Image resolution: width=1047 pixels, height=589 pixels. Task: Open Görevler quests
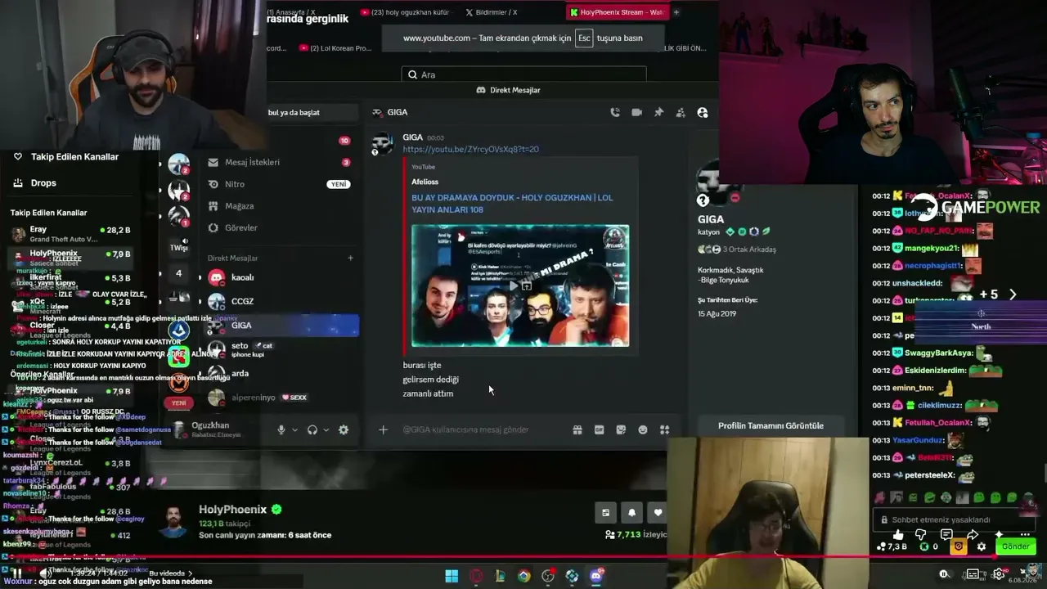[x=279, y=227]
